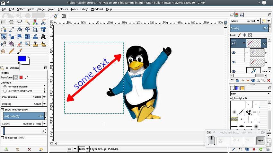
Task: Raise the layer with up arrow
Action: (243, 80)
